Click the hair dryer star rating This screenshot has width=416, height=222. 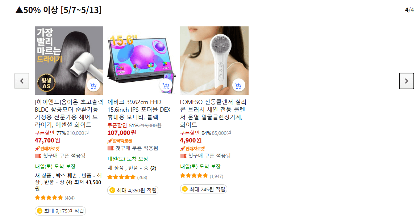(49, 198)
